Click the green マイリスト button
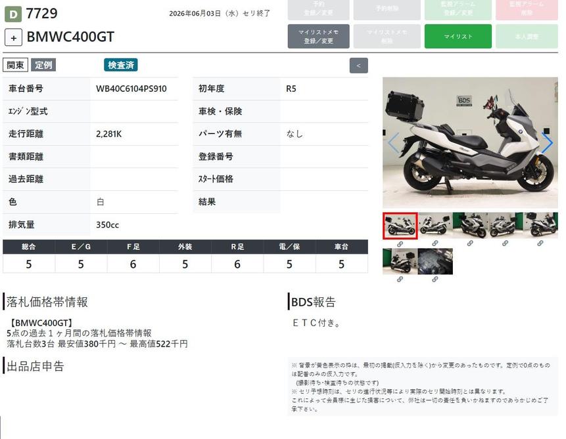The width and height of the screenshot is (566, 439). tap(458, 36)
